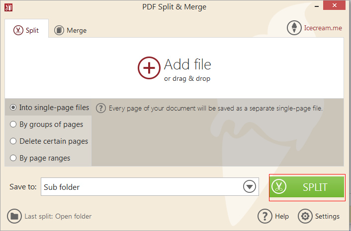This screenshot has width=351, height=231.
Task: Click the red plus Add file icon
Action: pyautogui.click(x=149, y=68)
